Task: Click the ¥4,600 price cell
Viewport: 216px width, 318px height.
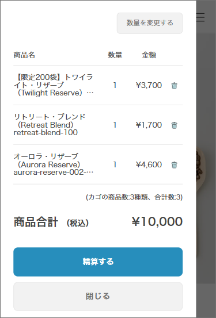Action: (149, 164)
